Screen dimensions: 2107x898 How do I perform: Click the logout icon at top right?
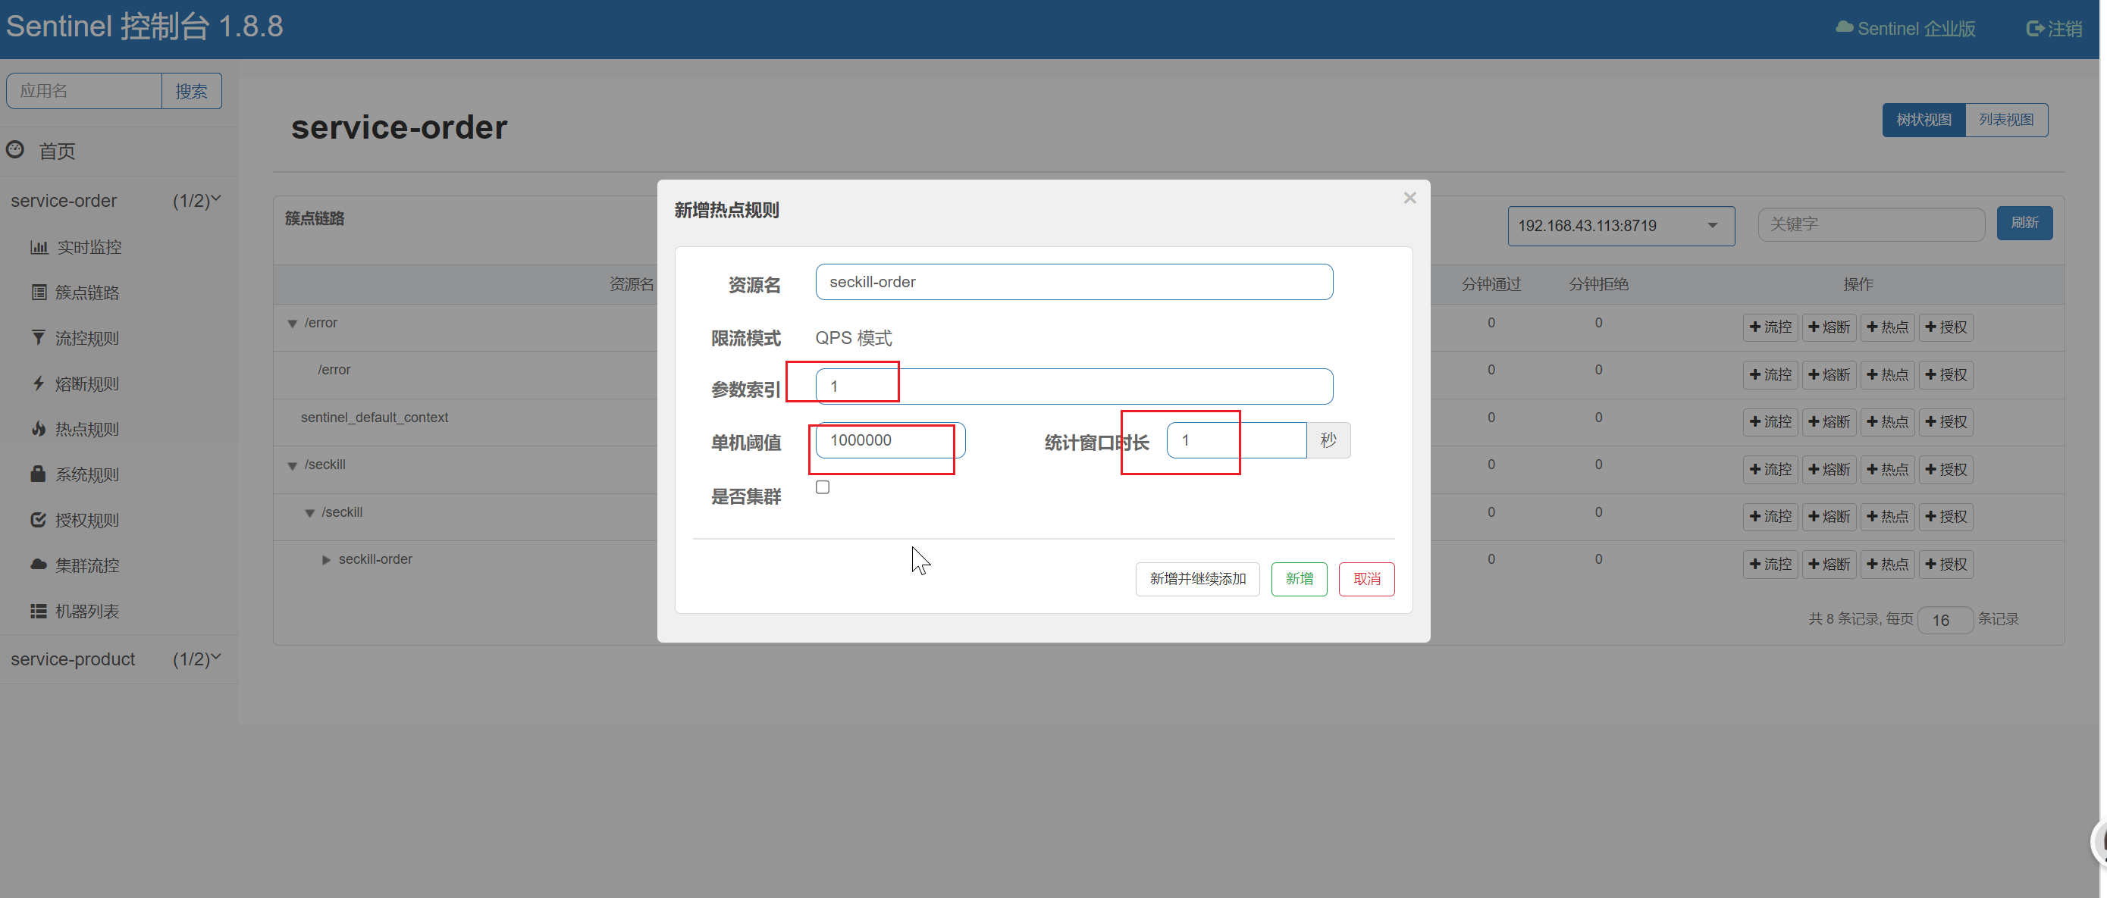[2034, 29]
